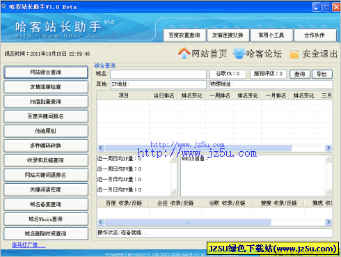The height and width of the screenshot is (257, 341).
Task: Close the 哈客站长助手 window
Action: [x=336, y=7]
